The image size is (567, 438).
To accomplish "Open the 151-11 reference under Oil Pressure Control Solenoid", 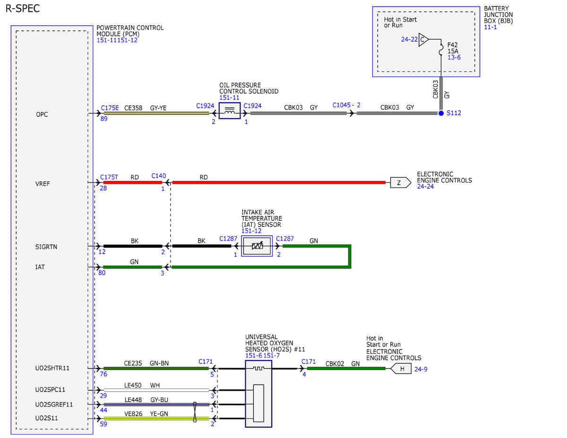I will coord(229,98).
